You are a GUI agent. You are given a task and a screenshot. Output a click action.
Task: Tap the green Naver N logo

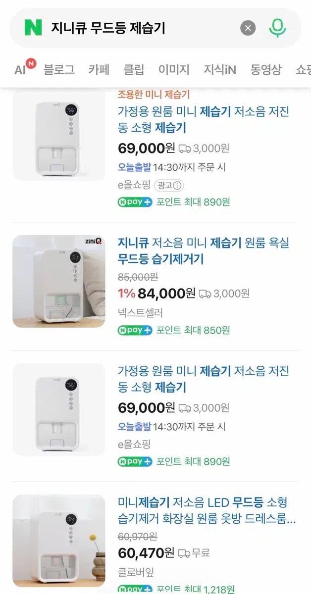click(33, 28)
